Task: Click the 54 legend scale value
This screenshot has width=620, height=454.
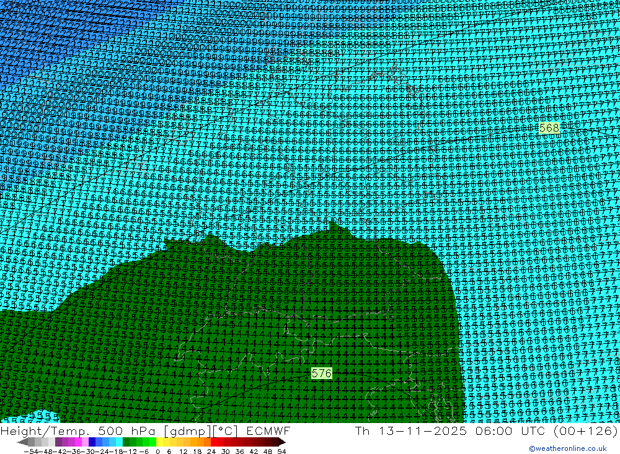Action: pos(281,452)
